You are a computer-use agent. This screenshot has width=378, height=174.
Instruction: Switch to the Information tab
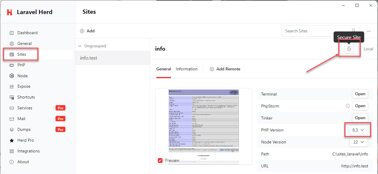[187, 69]
